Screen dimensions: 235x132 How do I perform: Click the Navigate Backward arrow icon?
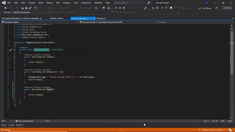tap(6, 8)
